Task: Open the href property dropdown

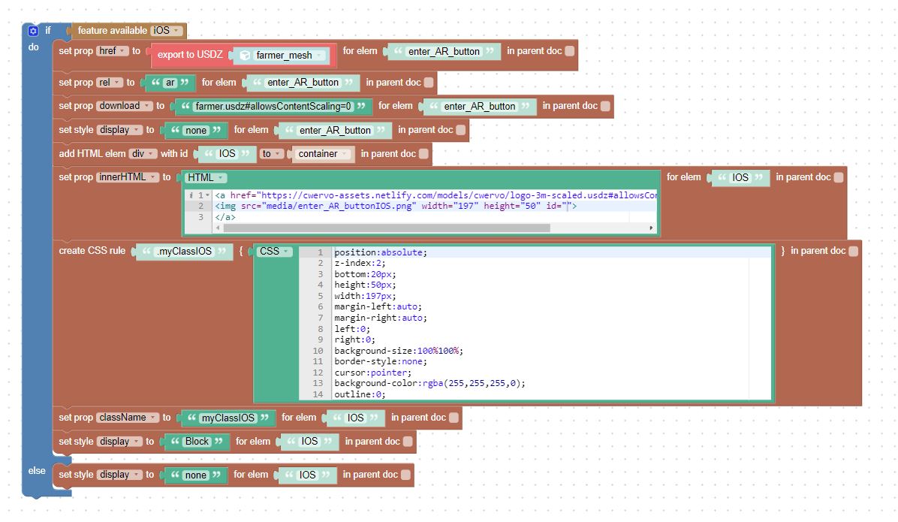Action: (x=112, y=51)
